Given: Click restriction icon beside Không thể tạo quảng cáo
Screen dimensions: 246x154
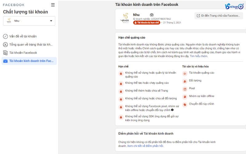Looking at the screenshot, I should click(x=121, y=83).
